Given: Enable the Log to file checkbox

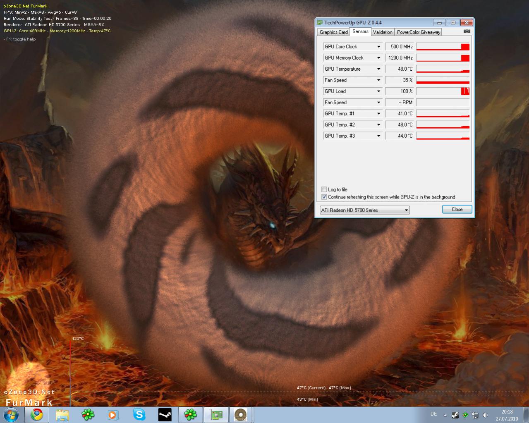Looking at the screenshot, I should pos(324,189).
